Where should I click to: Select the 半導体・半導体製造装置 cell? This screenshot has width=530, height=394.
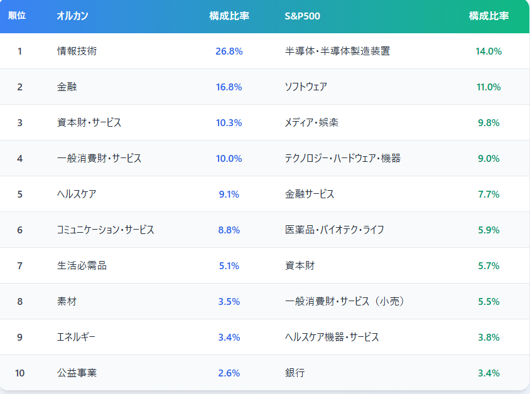click(x=337, y=51)
